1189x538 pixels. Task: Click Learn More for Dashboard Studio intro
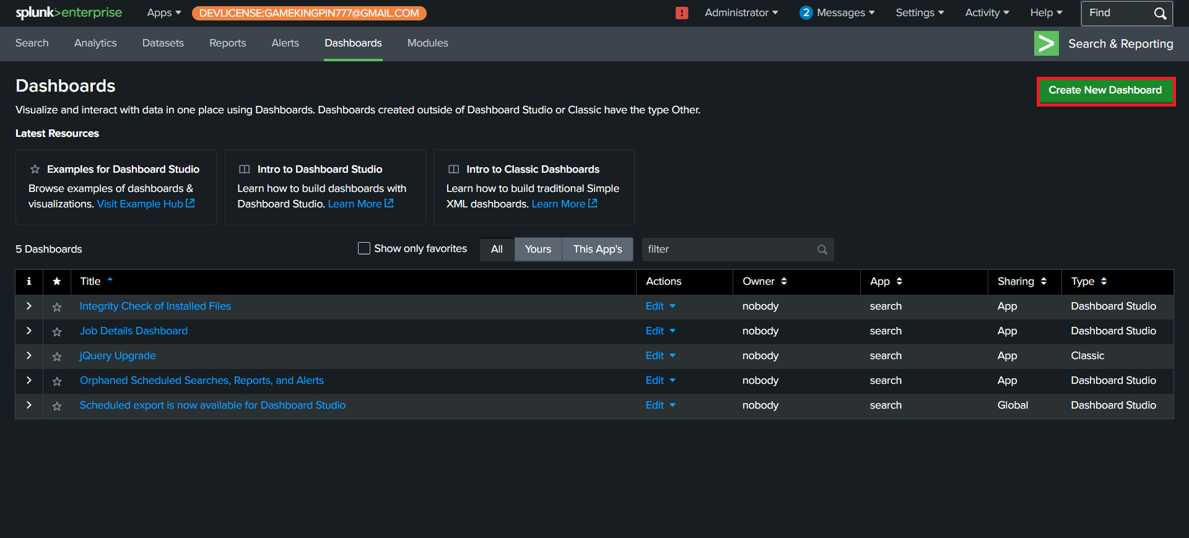click(360, 204)
